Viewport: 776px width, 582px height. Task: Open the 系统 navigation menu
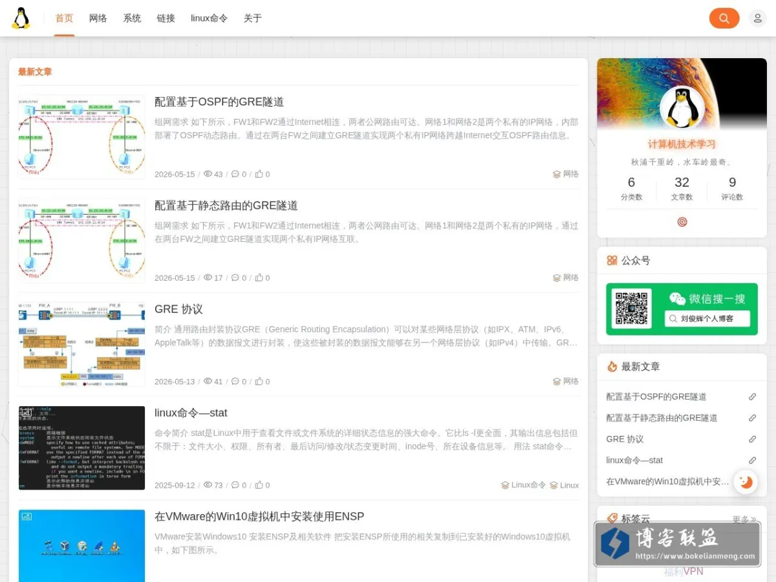(x=132, y=18)
